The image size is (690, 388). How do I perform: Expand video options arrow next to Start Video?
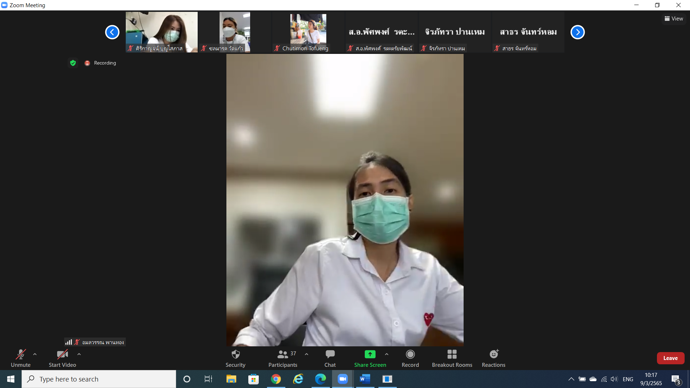79,354
